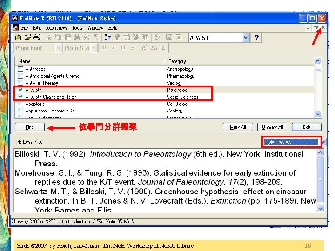Check the Apoptosis style checkbox

[20, 104]
